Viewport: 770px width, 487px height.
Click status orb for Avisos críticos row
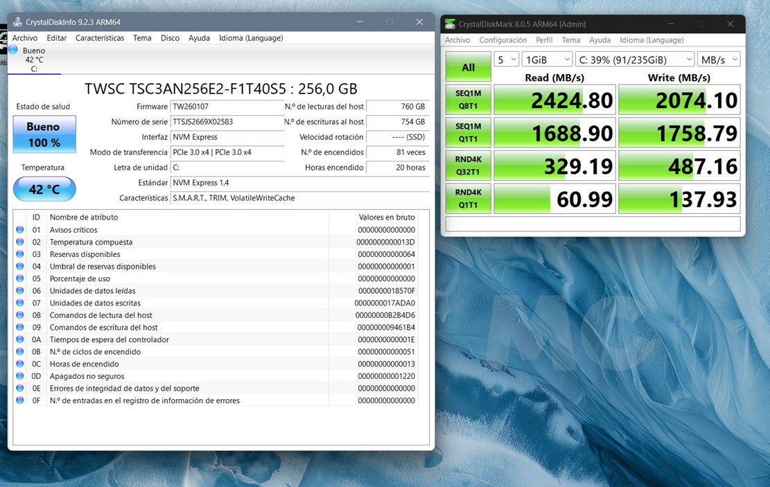(x=19, y=230)
